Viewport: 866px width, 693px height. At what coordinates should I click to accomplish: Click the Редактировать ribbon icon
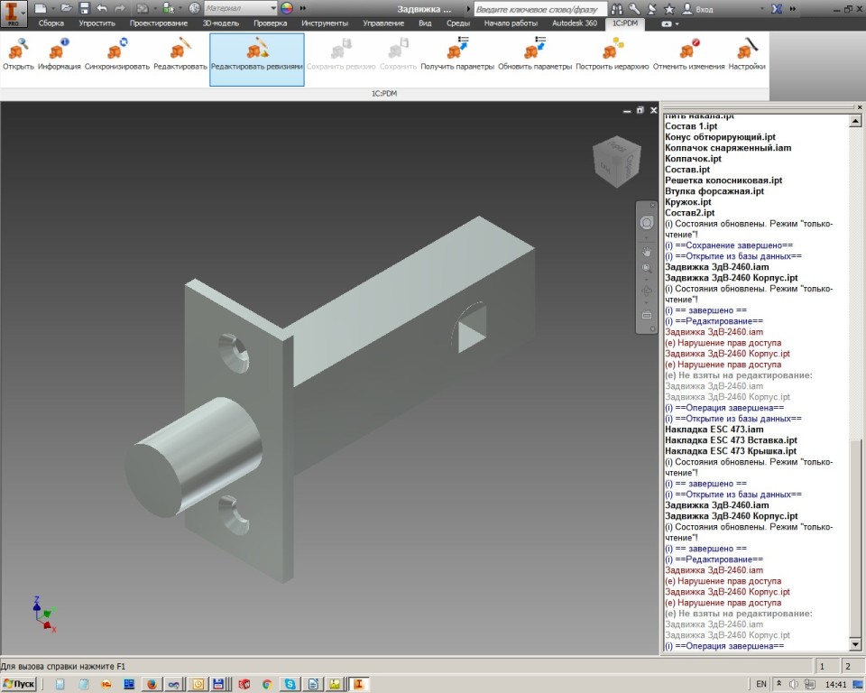click(179, 52)
